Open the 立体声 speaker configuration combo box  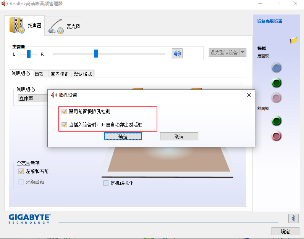(33, 98)
